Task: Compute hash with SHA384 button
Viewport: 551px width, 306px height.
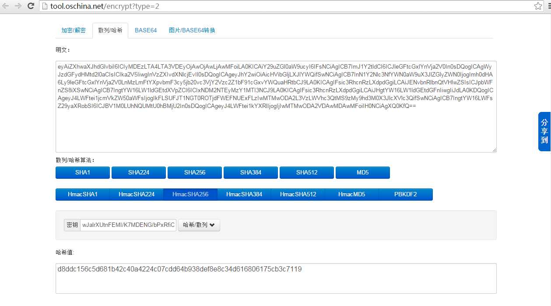Action: (x=251, y=173)
